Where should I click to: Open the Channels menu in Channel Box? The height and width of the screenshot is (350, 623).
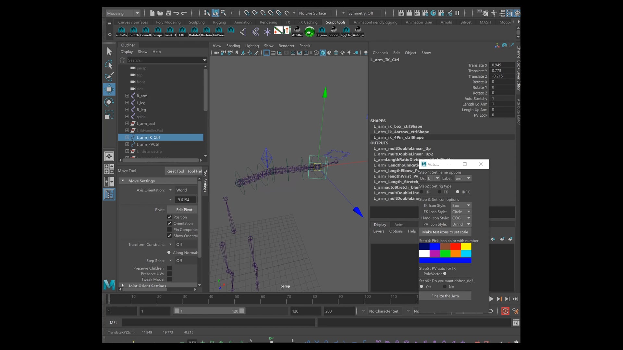[380, 52]
